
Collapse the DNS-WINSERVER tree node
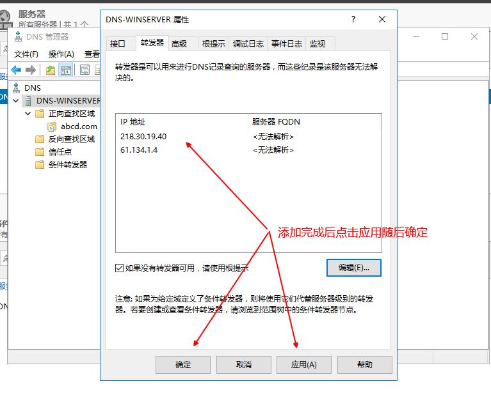coord(15,100)
